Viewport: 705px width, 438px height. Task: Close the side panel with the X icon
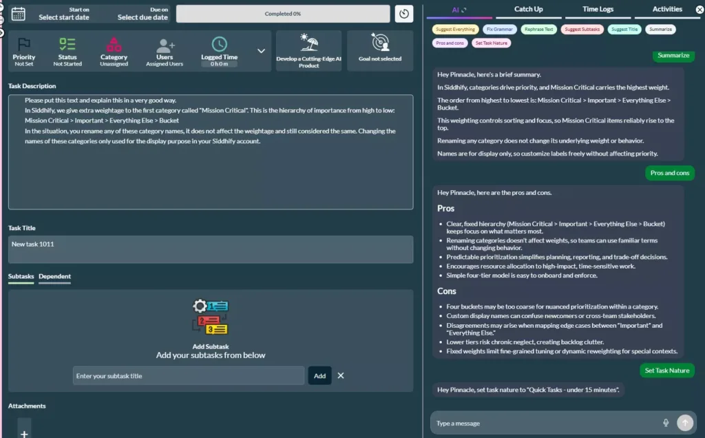699,10
